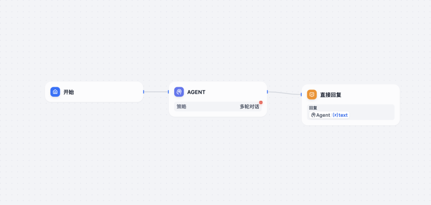Click the 直接回复 node orange icon
The image size is (431, 205).
[312, 95]
